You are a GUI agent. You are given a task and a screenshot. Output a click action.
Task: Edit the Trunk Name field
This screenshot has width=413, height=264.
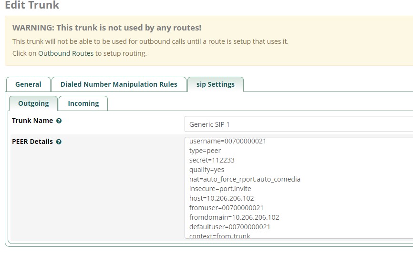[x=299, y=124]
